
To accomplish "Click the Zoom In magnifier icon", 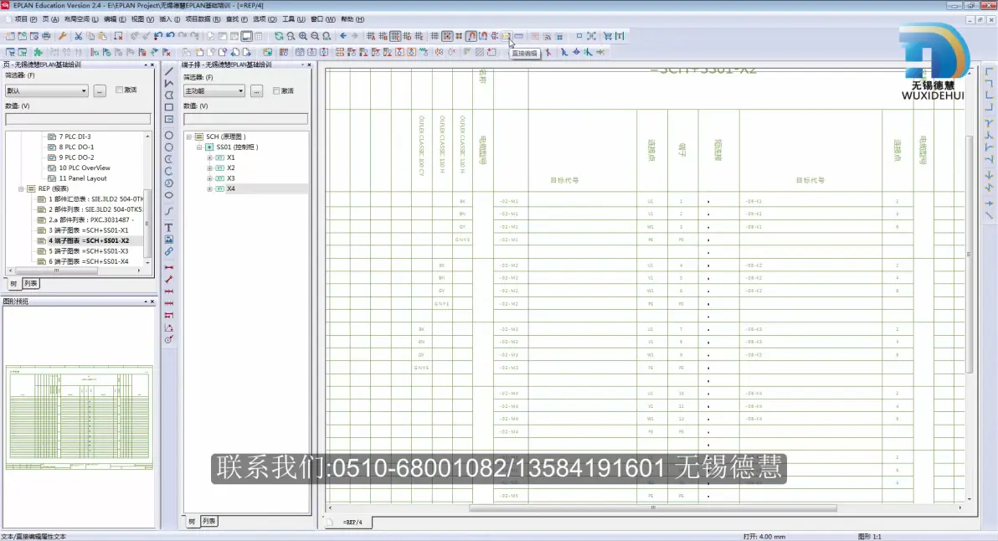I will (x=303, y=36).
